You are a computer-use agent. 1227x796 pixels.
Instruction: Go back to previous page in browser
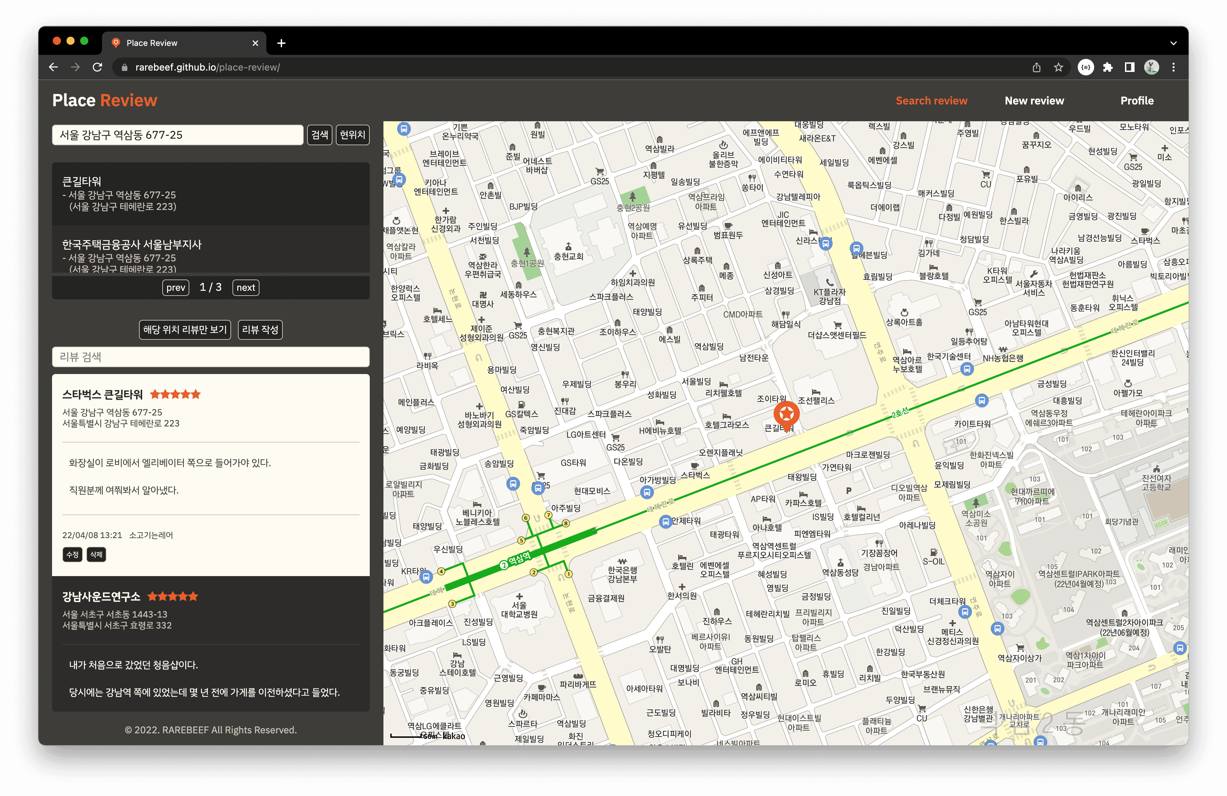[53, 67]
